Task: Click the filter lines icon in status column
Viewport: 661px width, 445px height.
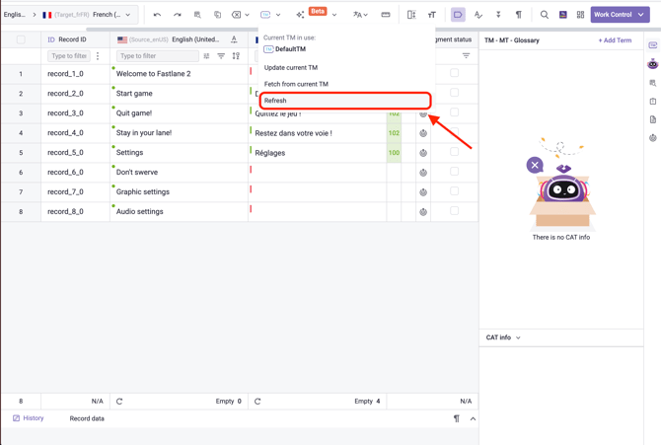Action: [x=466, y=56]
